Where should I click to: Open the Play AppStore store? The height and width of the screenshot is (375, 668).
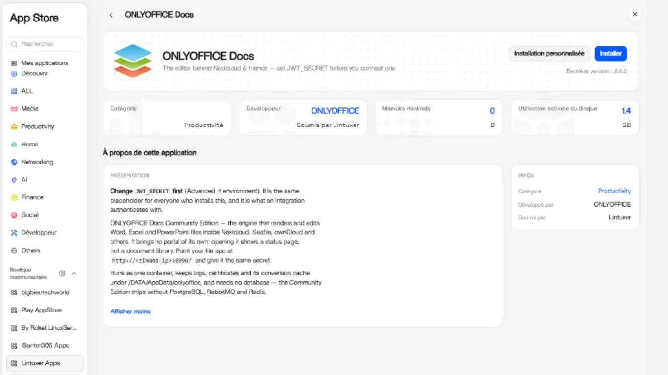[45, 310]
